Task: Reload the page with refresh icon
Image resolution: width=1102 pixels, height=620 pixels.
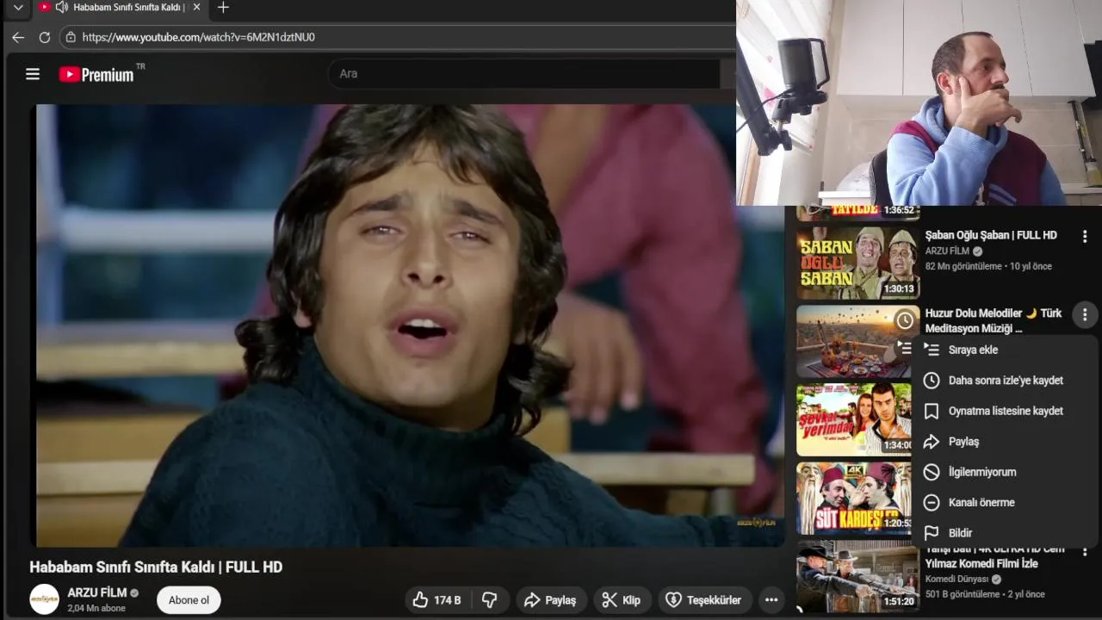Action: pos(45,37)
